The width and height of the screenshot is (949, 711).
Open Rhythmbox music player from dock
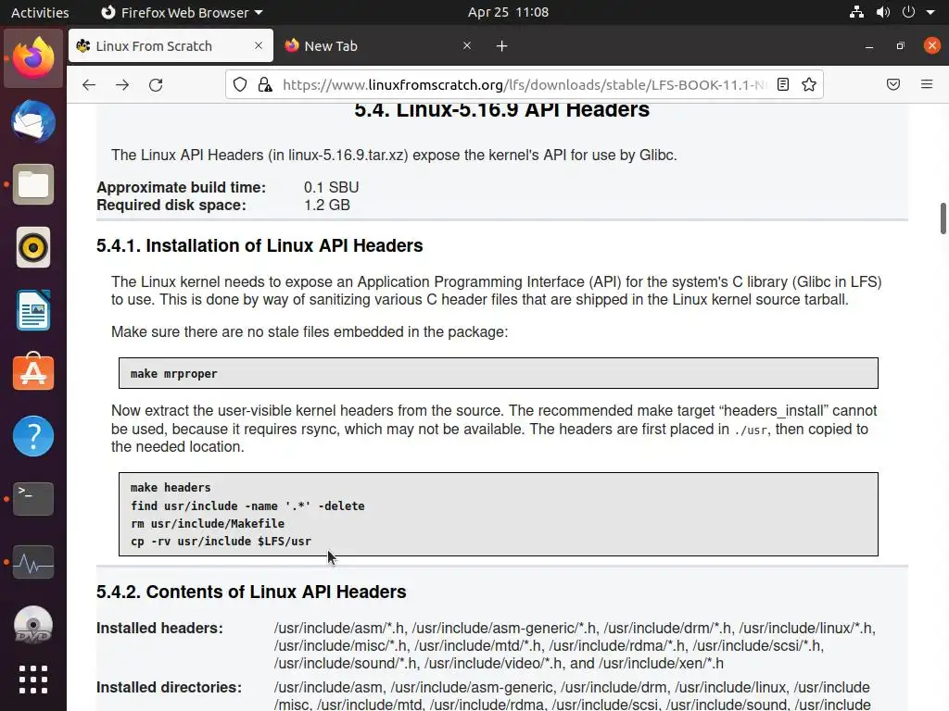click(33, 247)
